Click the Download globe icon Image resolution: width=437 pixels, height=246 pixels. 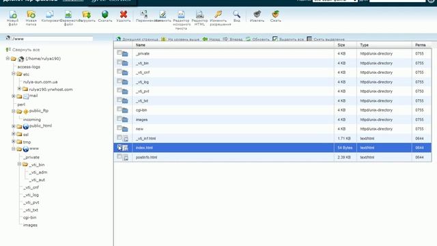[105, 14]
